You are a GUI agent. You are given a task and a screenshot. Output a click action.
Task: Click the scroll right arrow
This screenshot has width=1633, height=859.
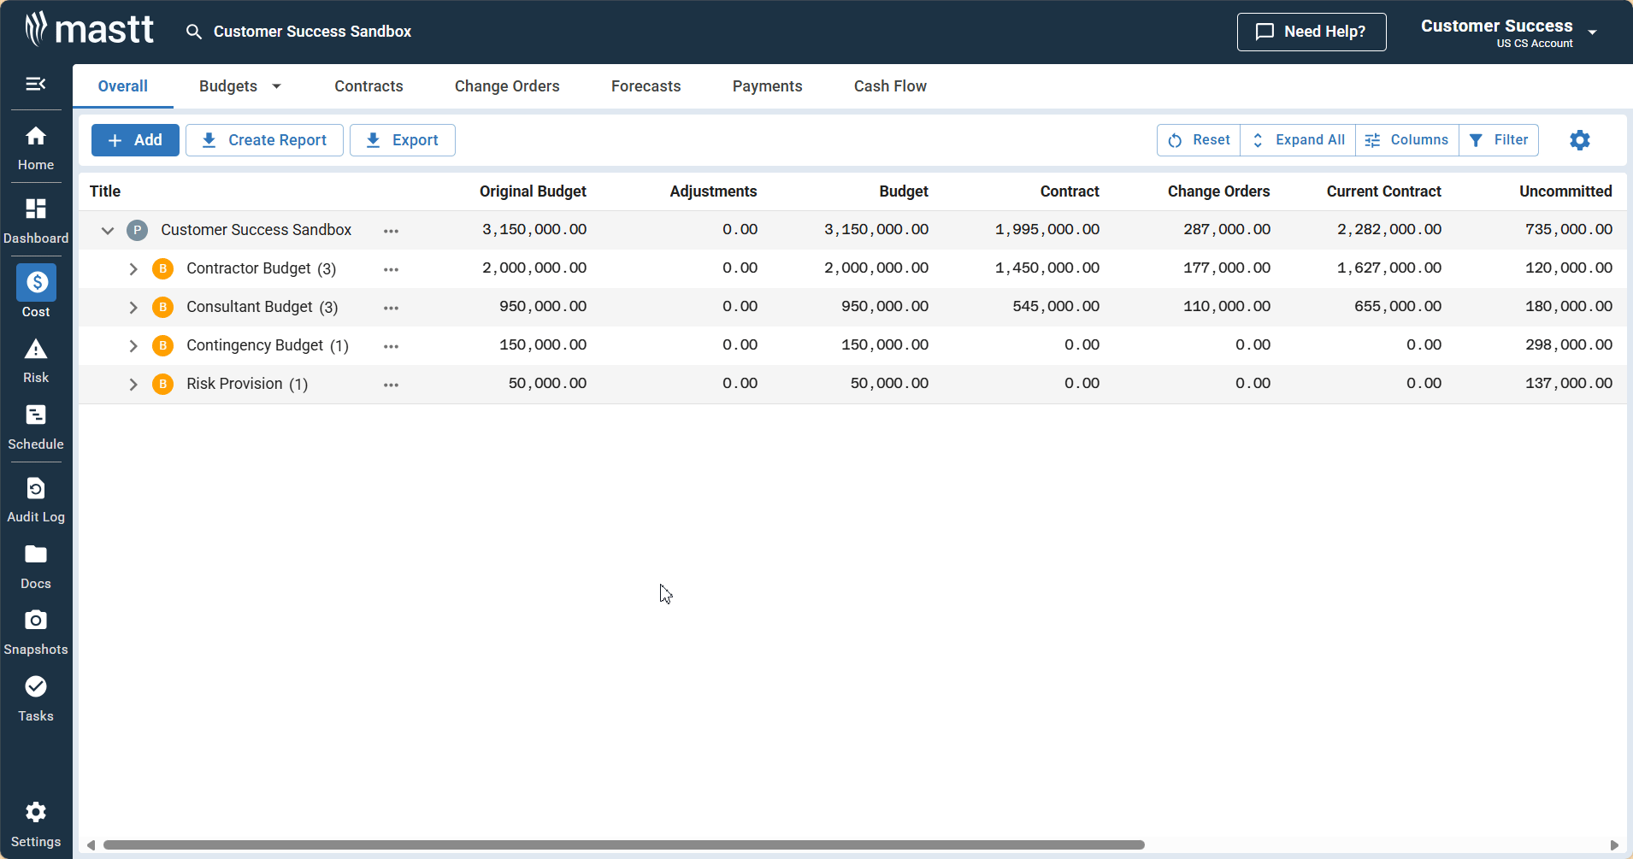tap(1614, 844)
